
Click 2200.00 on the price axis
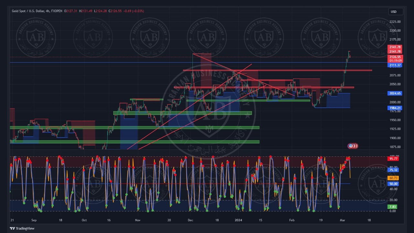395,31
